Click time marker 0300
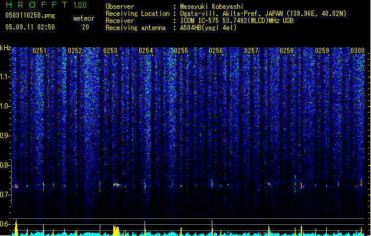 click(x=357, y=51)
